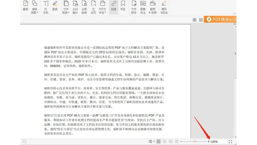The width and height of the screenshot is (257, 145).
Task: Click the 100% zoom level field
Action: coord(218,142)
